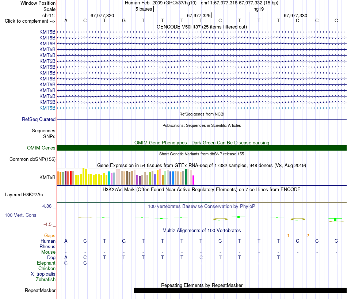Open GENCODE V50lift37 track title
Screen dimensions: 347x299
pyautogui.click(x=202, y=27)
